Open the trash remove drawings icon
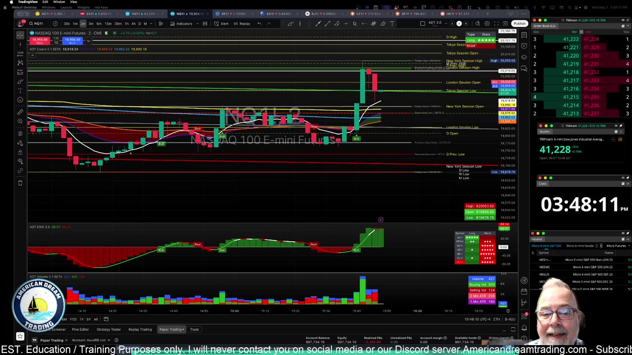The image size is (632, 355). pos(20,183)
